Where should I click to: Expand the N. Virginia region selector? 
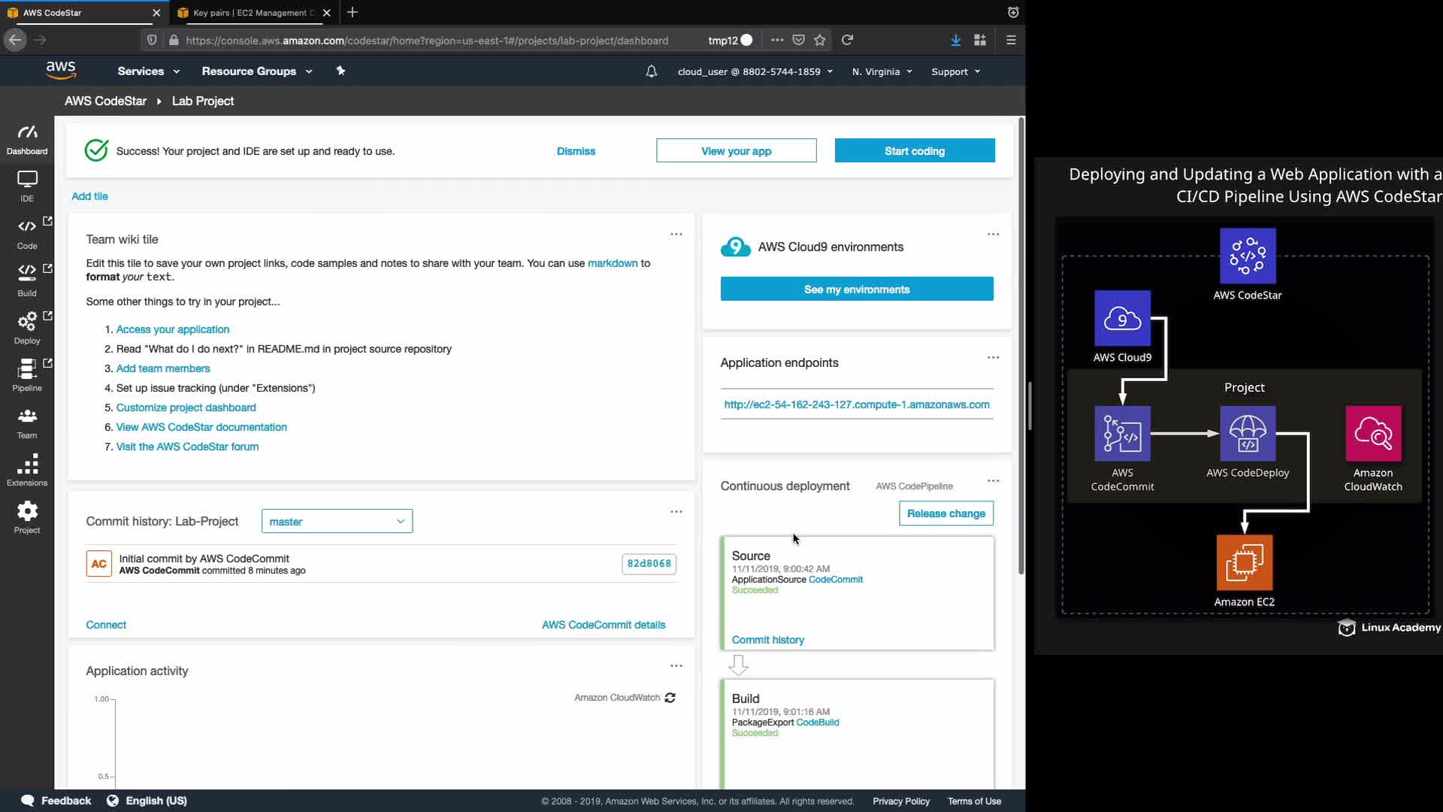tap(882, 72)
